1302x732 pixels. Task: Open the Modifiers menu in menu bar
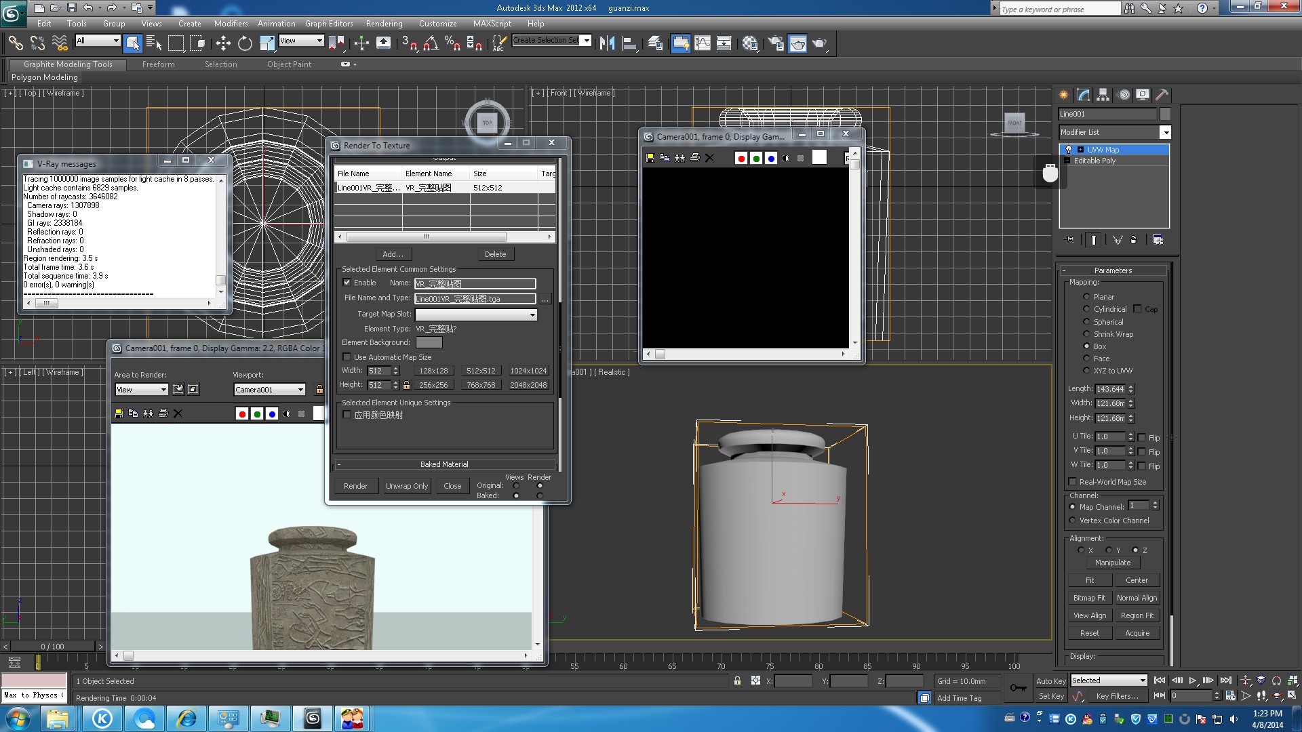[x=230, y=24]
